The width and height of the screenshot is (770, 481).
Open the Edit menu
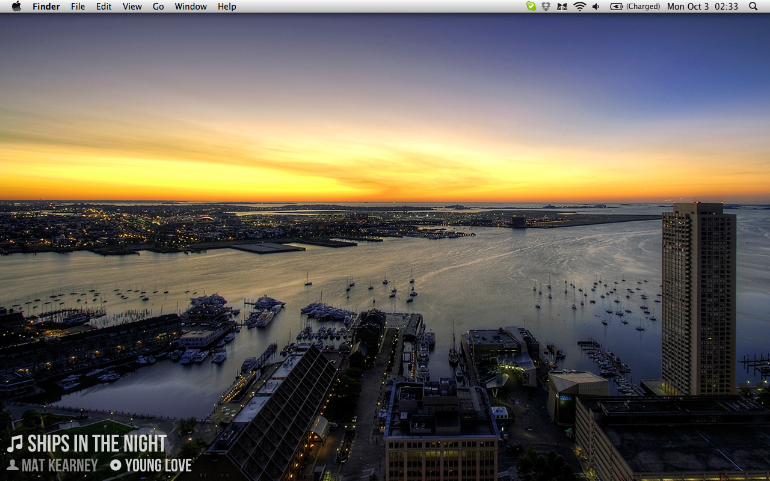104,7
